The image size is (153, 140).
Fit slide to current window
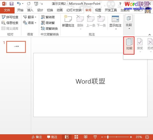(147, 137)
